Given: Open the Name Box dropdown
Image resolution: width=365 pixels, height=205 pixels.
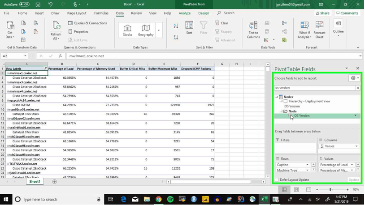Looking at the screenshot, I should (25, 56).
